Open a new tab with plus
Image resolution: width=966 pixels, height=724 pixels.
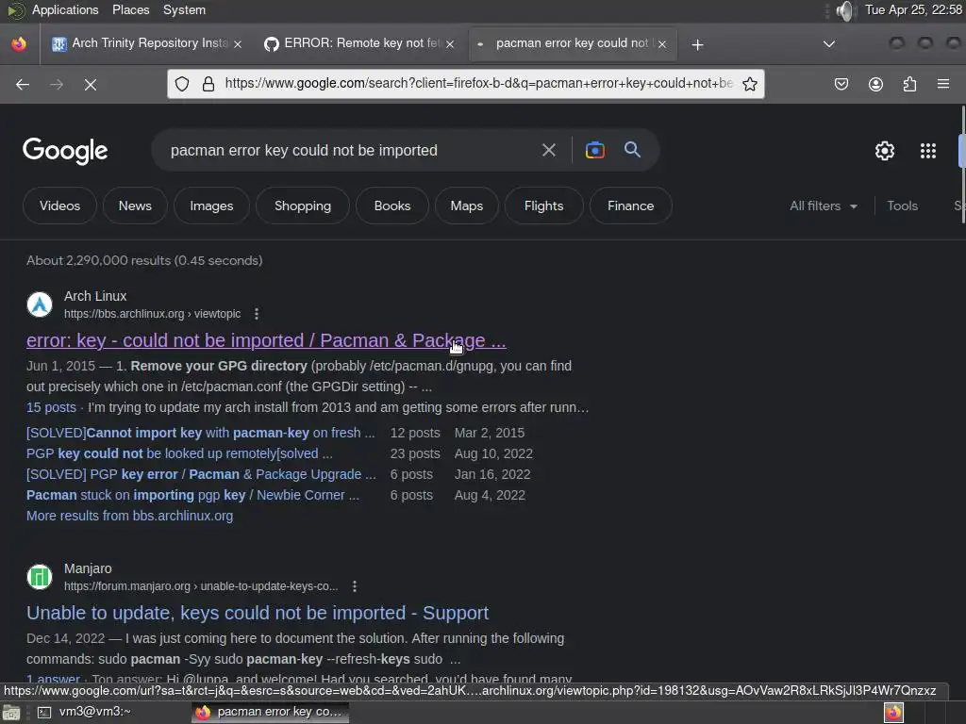(697, 44)
